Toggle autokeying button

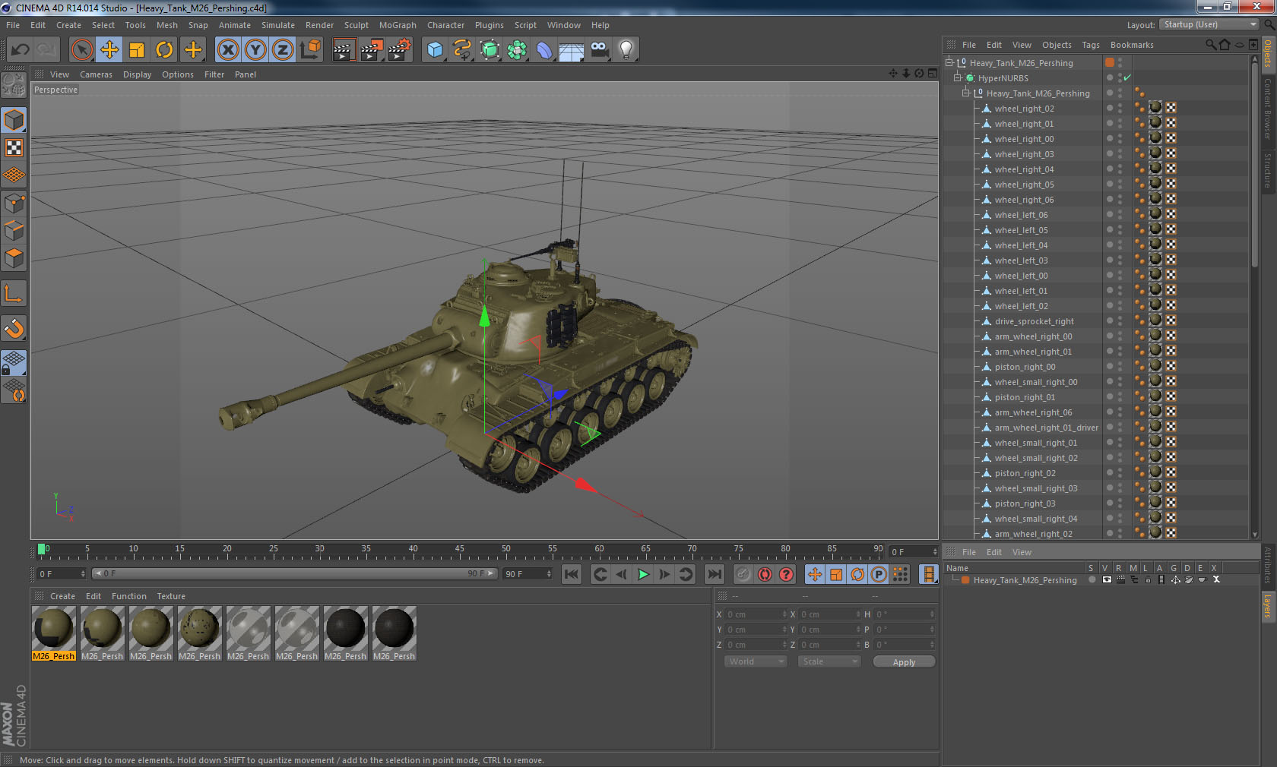(765, 574)
